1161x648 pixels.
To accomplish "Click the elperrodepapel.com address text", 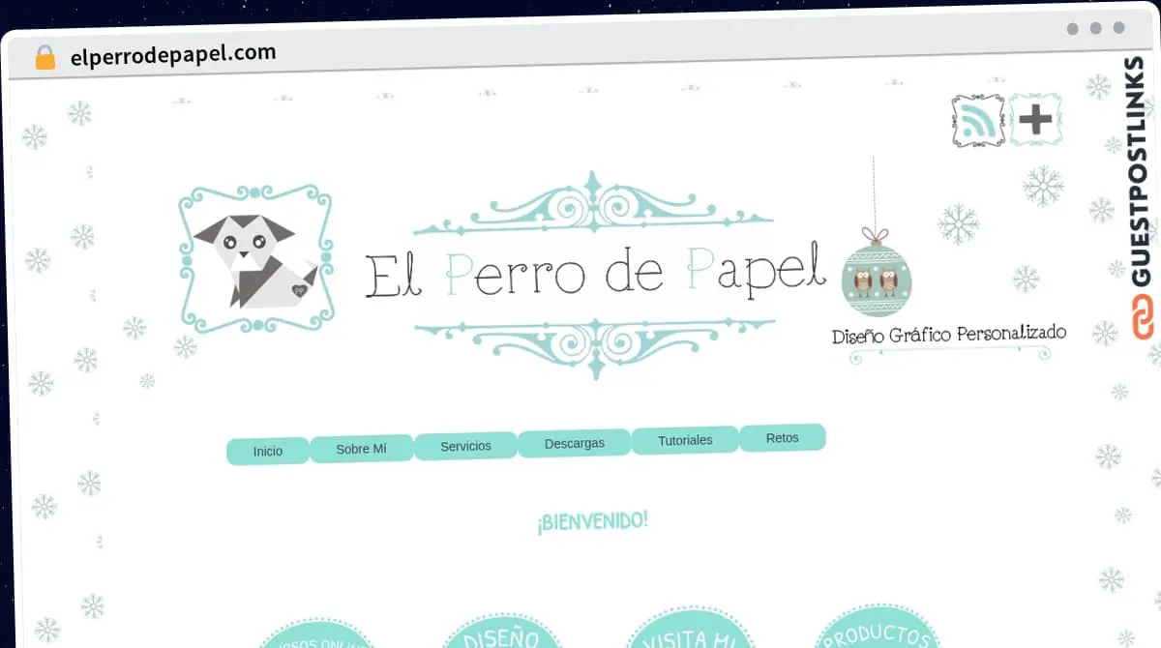I will click(173, 54).
